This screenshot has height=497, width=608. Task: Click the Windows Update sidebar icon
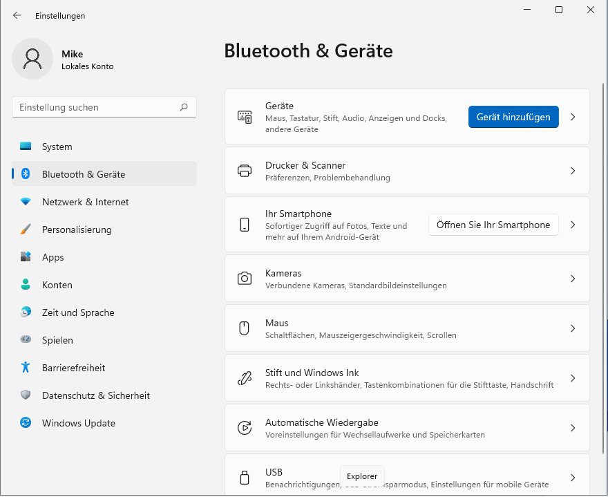point(26,423)
